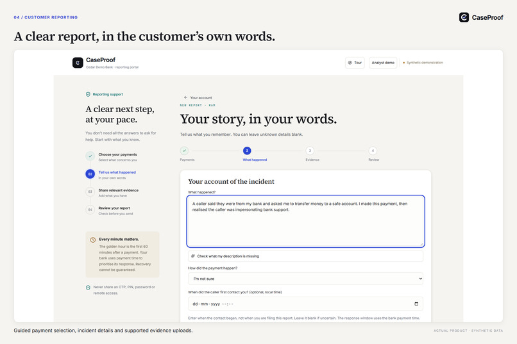Click the Synthetic demonstration label
The image size is (517, 344).
coord(425,63)
